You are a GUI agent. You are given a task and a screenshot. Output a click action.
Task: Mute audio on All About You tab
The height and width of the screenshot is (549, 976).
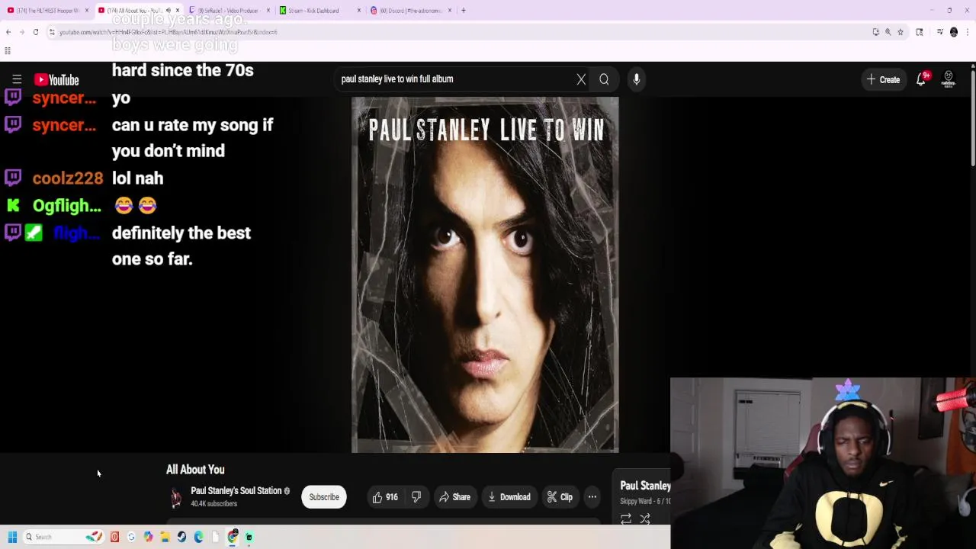click(x=169, y=11)
